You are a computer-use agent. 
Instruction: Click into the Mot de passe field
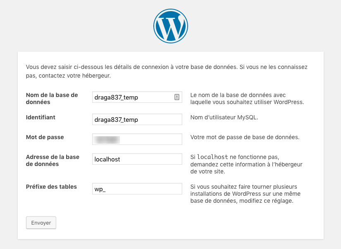point(137,139)
